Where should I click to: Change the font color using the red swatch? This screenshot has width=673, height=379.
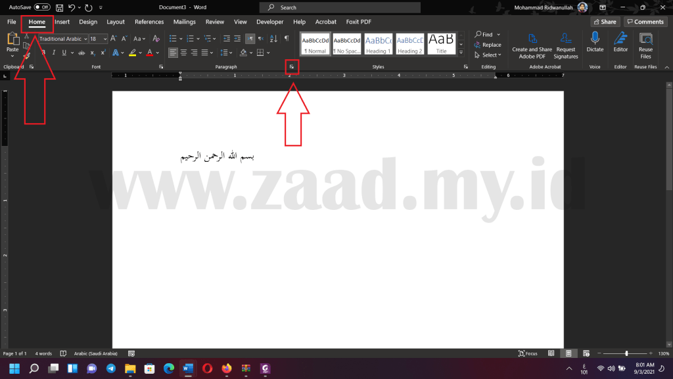150,53
